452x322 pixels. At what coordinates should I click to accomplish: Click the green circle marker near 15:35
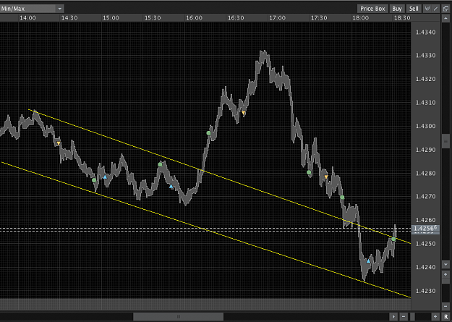(x=161, y=164)
